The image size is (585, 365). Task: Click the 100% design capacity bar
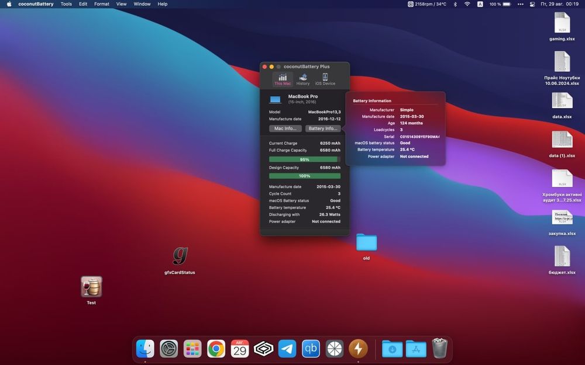(x=304, y=176)
